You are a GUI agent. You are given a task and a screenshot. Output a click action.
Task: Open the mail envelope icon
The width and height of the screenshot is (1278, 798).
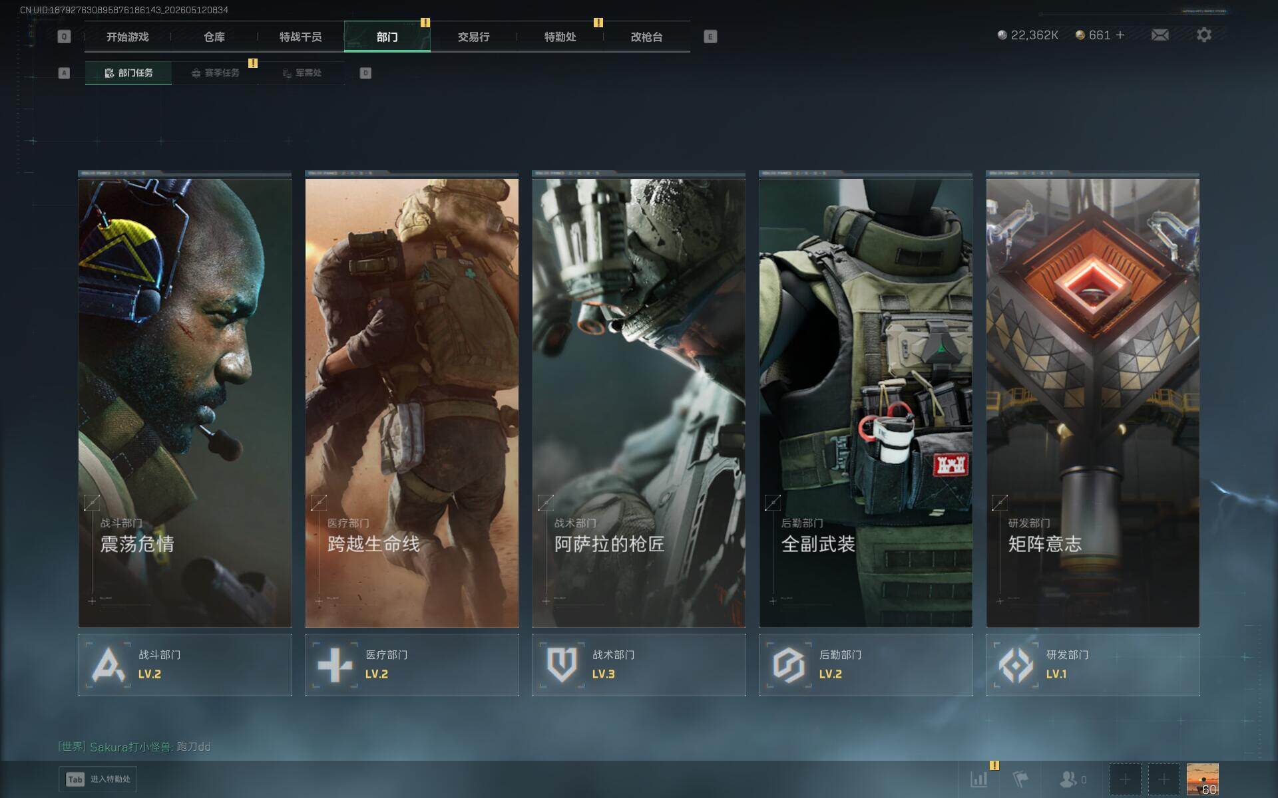tap(1160, 35)
